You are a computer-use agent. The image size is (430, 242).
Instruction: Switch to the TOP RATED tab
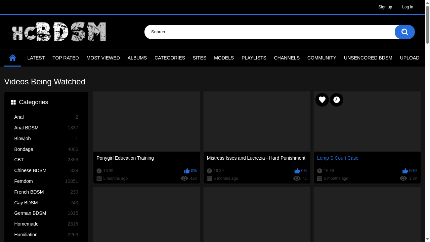pyautogui.click(x=66, y=58)
